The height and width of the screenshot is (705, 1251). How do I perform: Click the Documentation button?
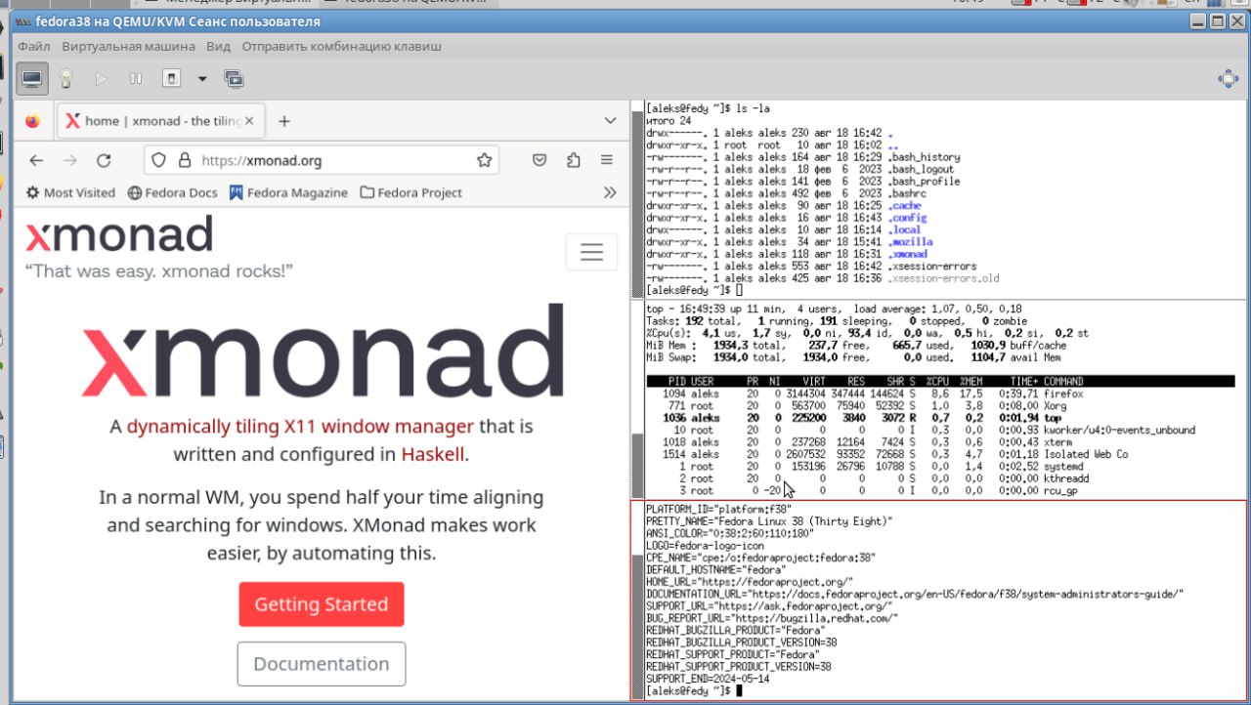[322, 664]
